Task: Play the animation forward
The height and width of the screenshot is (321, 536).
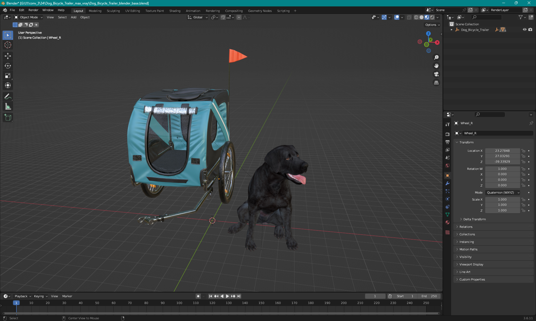Action: tap(227, 296)
